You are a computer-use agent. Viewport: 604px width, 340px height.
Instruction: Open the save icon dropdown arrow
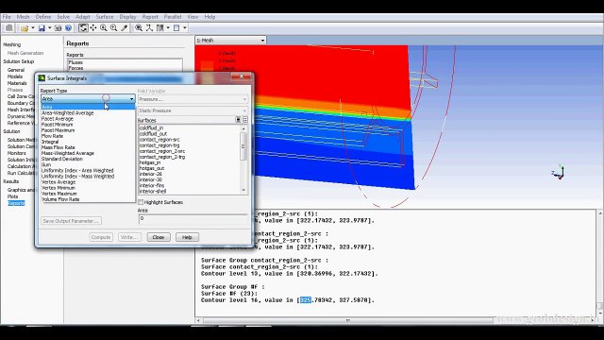50,28
